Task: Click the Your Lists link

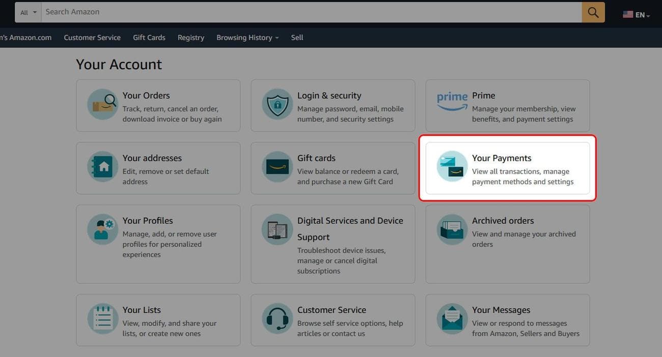Action: 142,309
